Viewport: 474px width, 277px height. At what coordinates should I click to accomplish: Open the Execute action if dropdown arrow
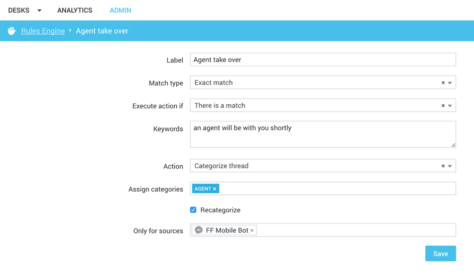[450, 106]
